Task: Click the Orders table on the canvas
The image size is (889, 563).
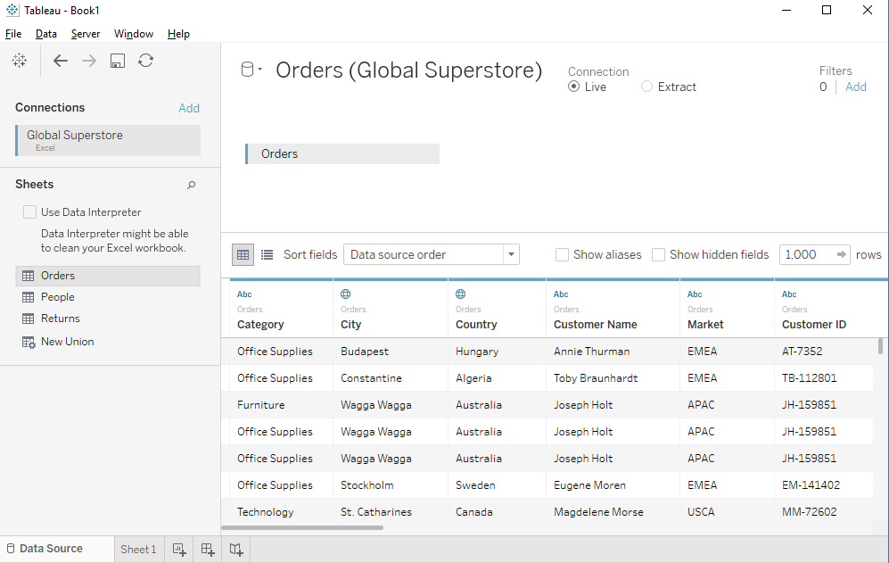Action: [x=342, y=153]
